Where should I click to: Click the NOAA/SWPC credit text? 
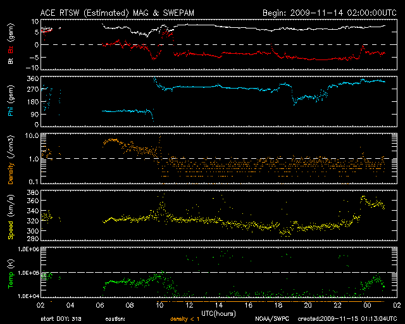click(x=270, y=319)
